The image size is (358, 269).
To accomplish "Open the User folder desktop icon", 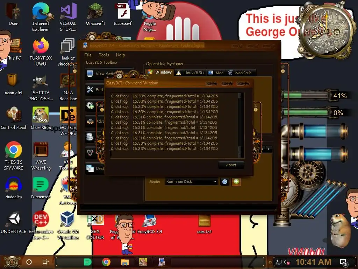I will point(14,14).
